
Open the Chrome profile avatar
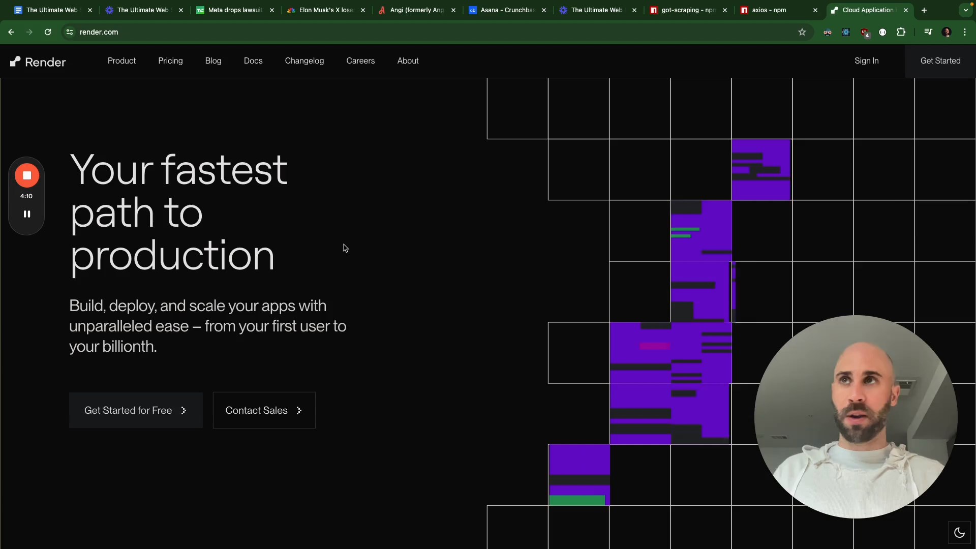pos(947,32)
